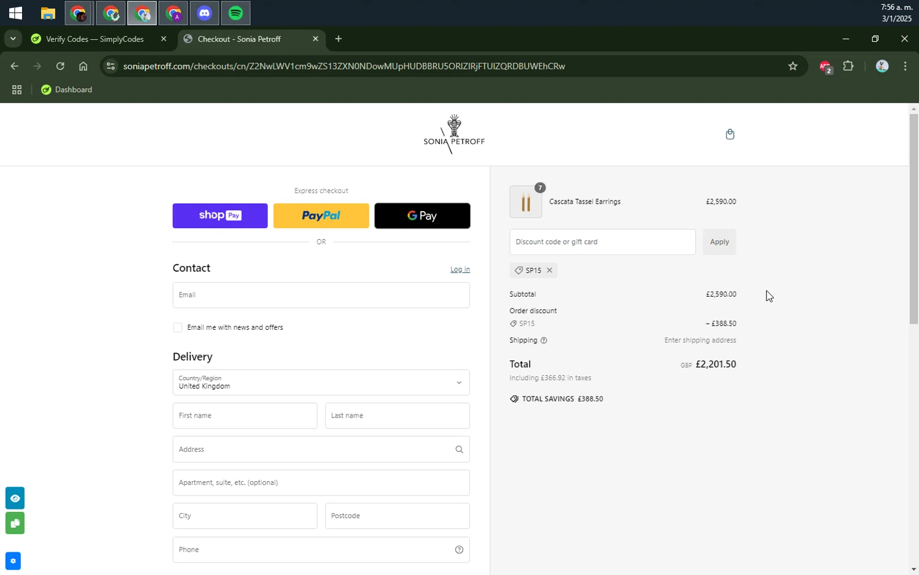This screenshot has height=575, width=919.
Task: Go back to the previous page
Action: pos(15,66)
